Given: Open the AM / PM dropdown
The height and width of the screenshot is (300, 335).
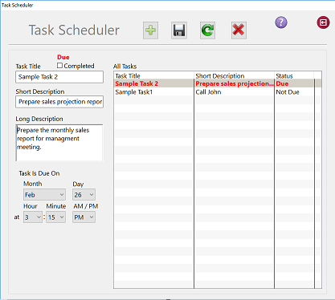Looking at the screenshot, I should click(x=84, y=217).
